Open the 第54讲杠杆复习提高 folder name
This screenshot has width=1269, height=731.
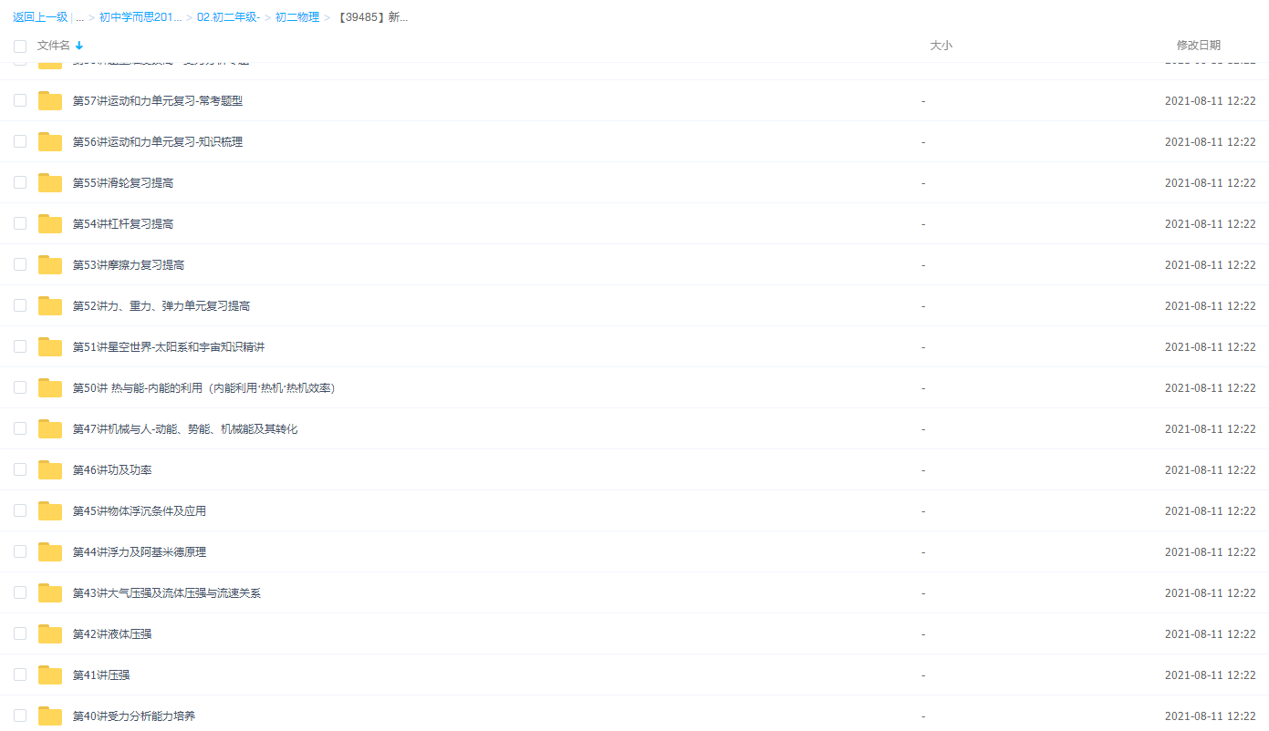tap(123, 224)
